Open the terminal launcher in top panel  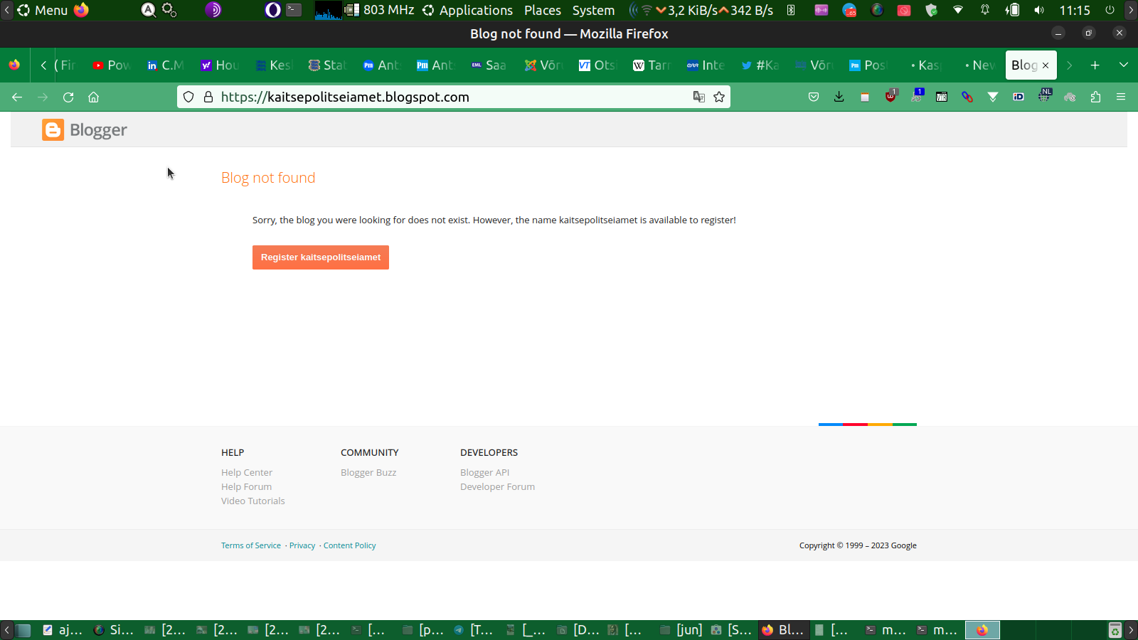coord(294,10)
